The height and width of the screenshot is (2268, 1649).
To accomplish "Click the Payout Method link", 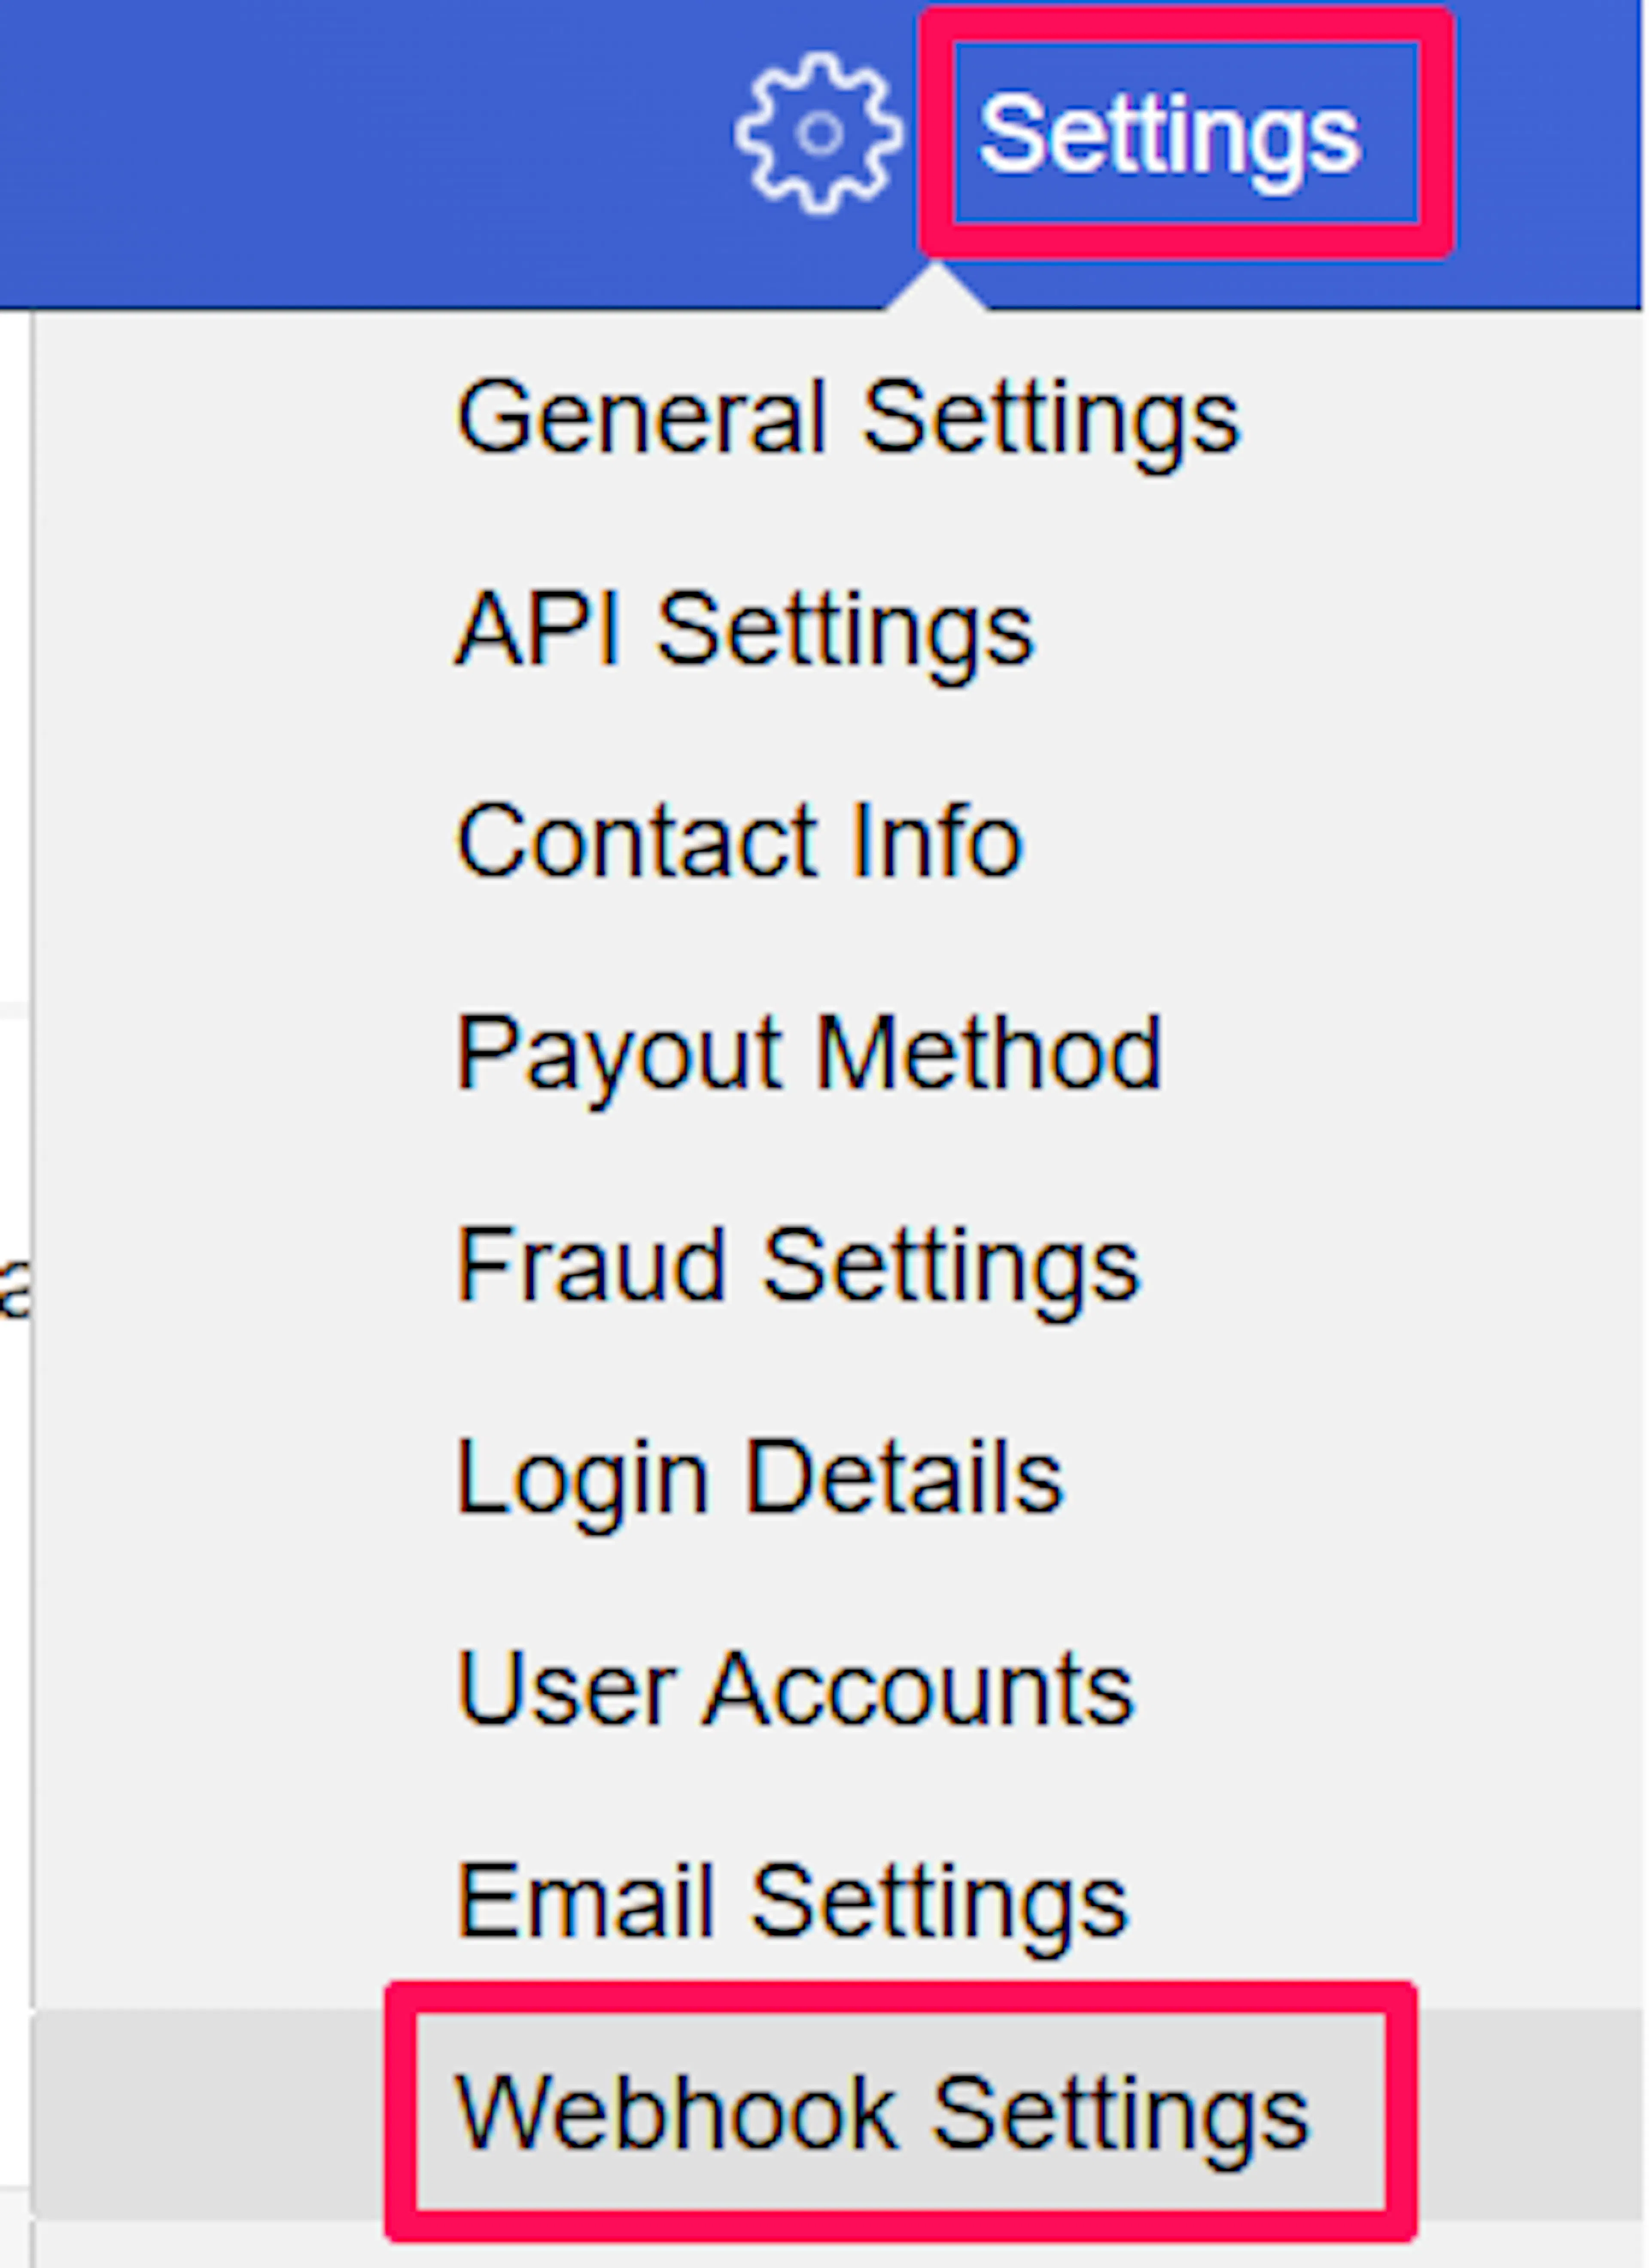I will coord(809,1056).
